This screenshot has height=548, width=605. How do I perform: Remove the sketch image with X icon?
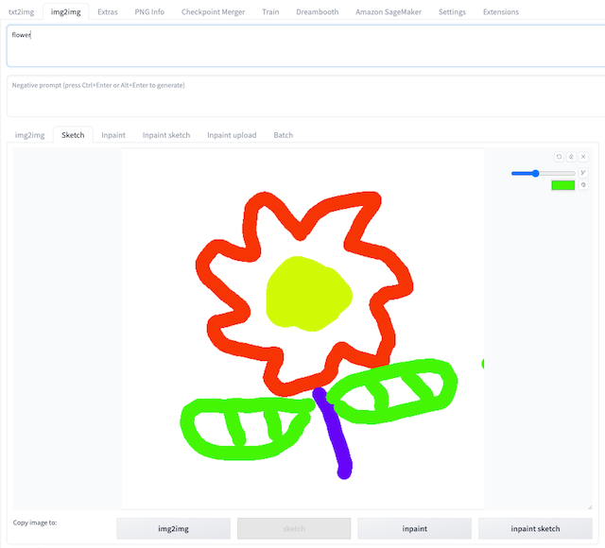583,157
